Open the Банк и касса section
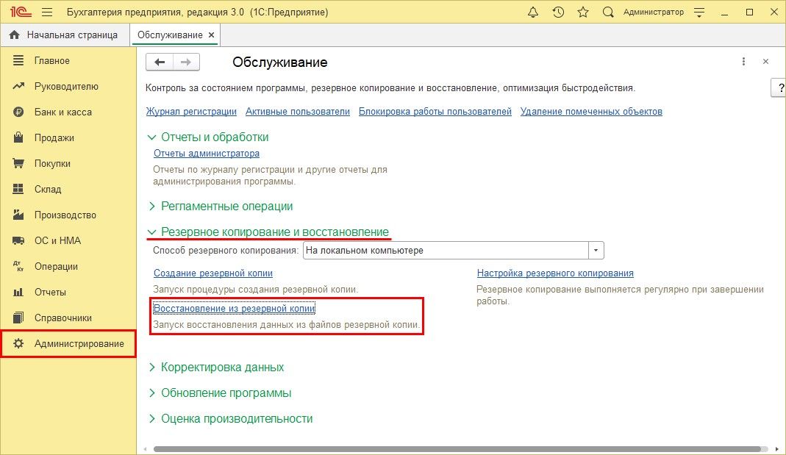The image size is (786, 455). (62, 112)
